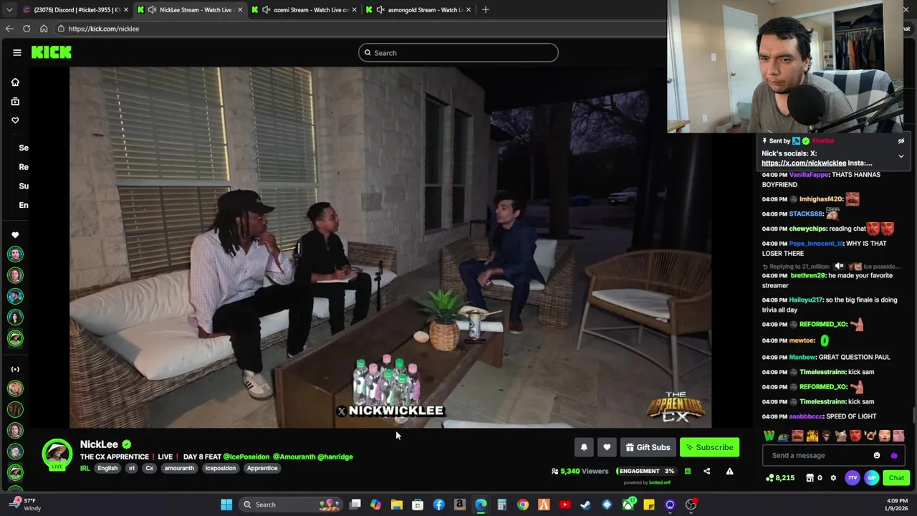Open a new browser tab
The height and width of the screenshot is (516, 917).
pyautogui.click(x=485, y=9)
